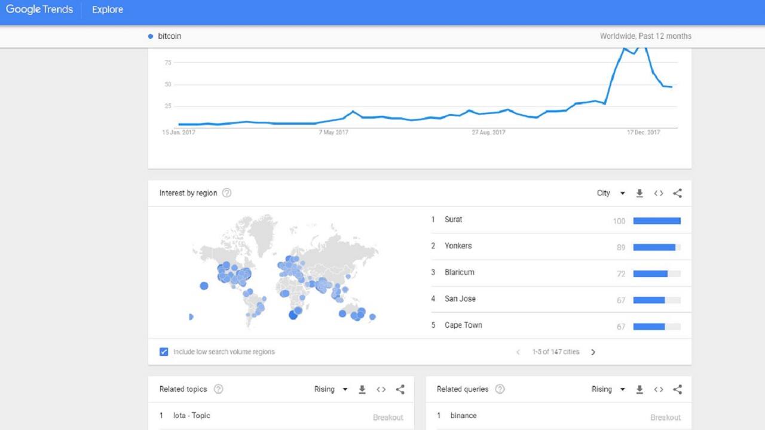Click embed icon in Interest by region
The height and width of the screenshot is (430, 765).
[x=659, y=193]
